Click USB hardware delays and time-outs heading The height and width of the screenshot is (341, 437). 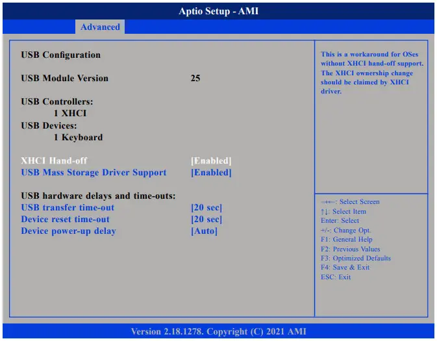point(98,196)
